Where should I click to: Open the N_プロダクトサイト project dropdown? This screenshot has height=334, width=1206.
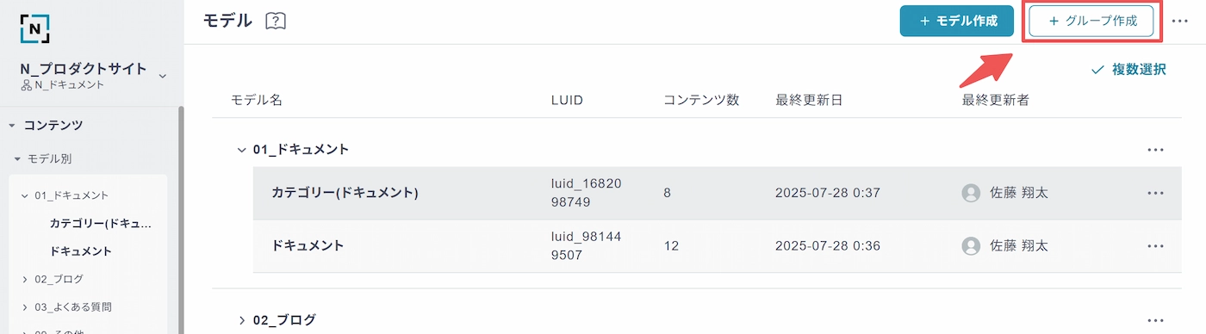point(163,76)
